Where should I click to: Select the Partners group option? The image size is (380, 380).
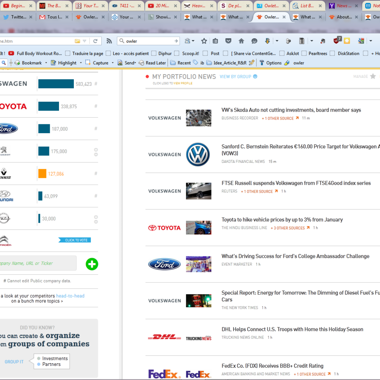(49, 364)
